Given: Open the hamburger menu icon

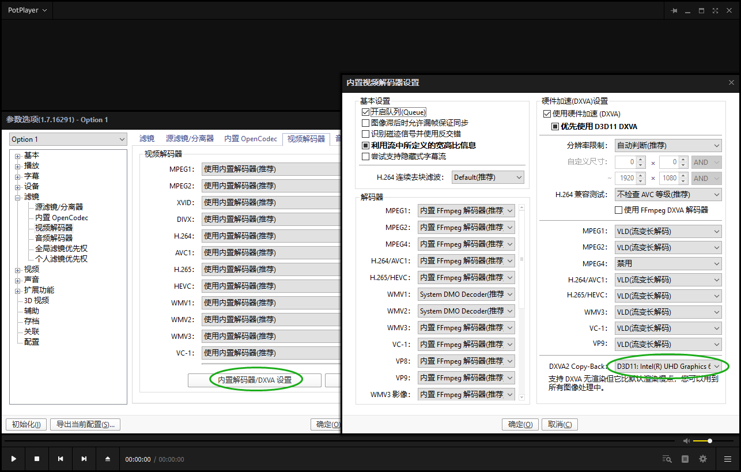Looking at the screenshot, I should 728,459.
